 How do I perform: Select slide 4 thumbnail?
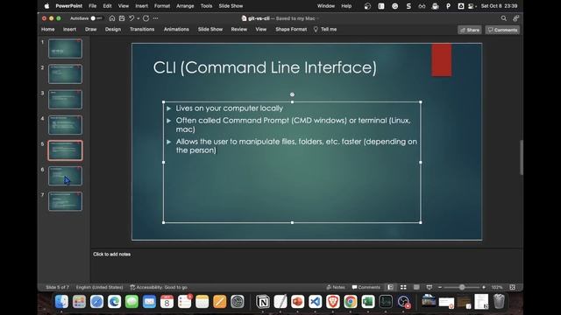(x=65, y=125)
